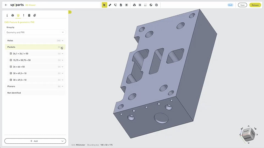Click the crossed-out sphere toolbar icon

click(156, 5)
